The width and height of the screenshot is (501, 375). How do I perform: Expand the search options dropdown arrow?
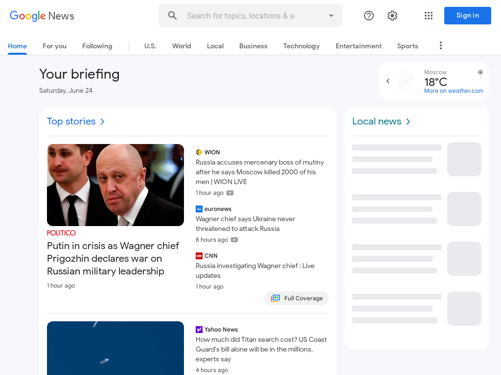331,16
